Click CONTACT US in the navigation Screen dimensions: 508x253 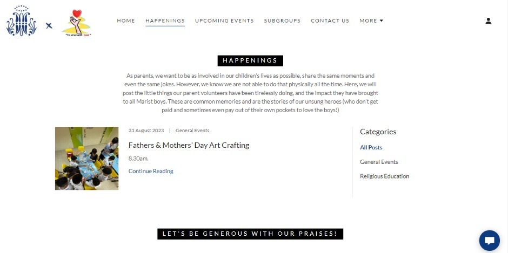point(330,21)
